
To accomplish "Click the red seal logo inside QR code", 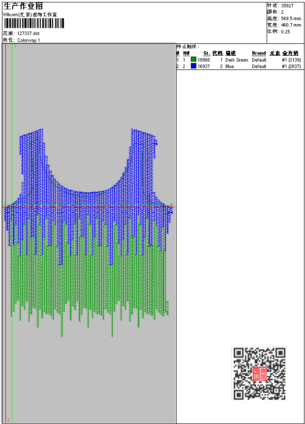I will pos(259,374).
